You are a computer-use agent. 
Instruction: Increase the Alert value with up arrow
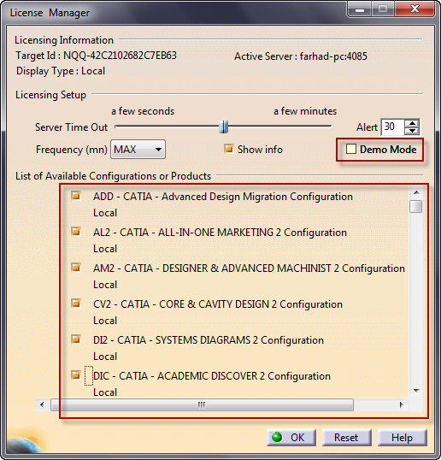coord(413,123)
